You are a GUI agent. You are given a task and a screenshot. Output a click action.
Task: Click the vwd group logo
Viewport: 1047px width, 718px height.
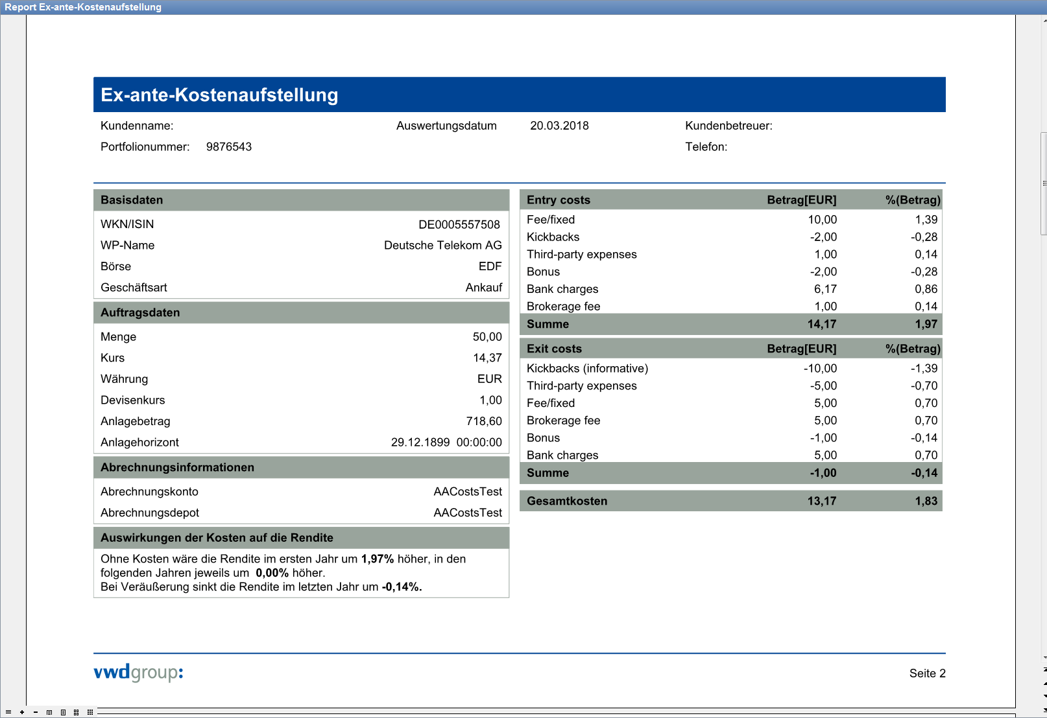[x=138, y=672]
